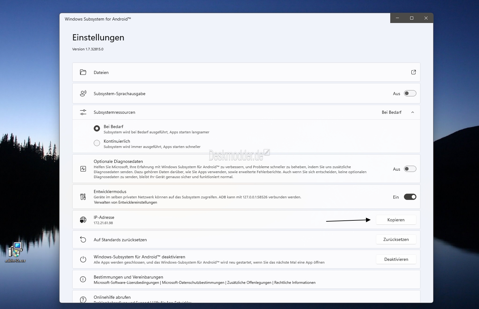Open Verwalten von Entwicklereinstellungen link
This screenshot has height=309, width=479.
(126, 202)
